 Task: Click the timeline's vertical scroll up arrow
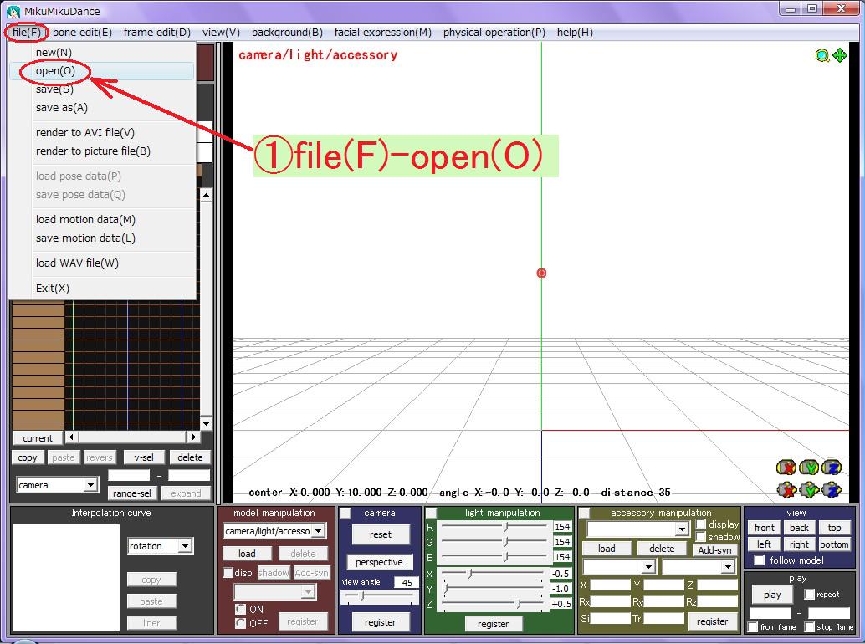[x=206, y=195]
